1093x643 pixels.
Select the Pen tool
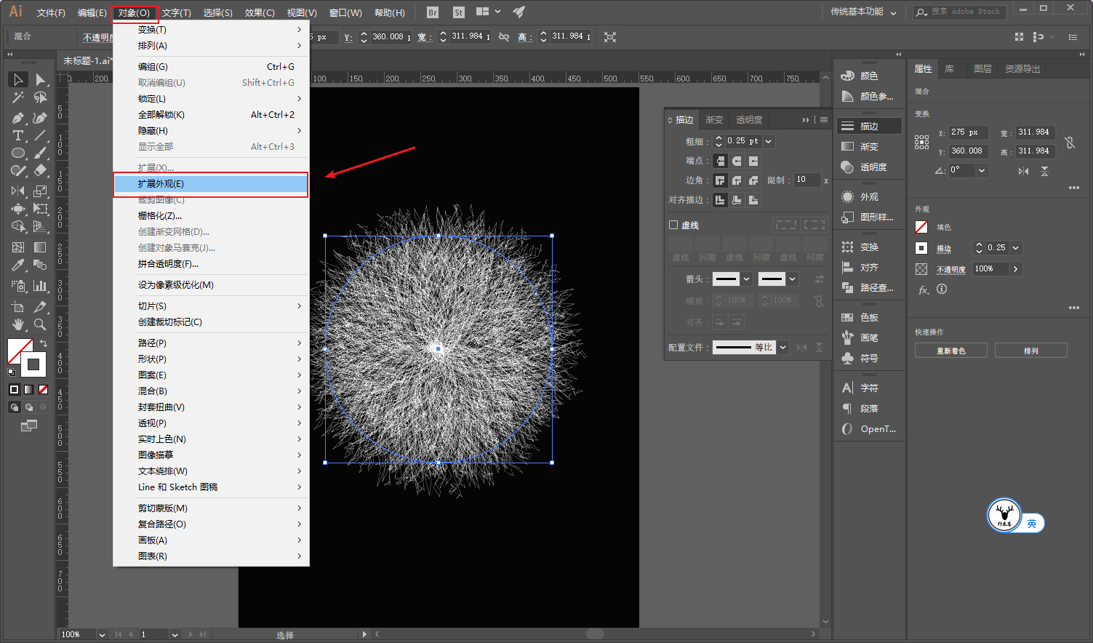[x=18, y=118]
